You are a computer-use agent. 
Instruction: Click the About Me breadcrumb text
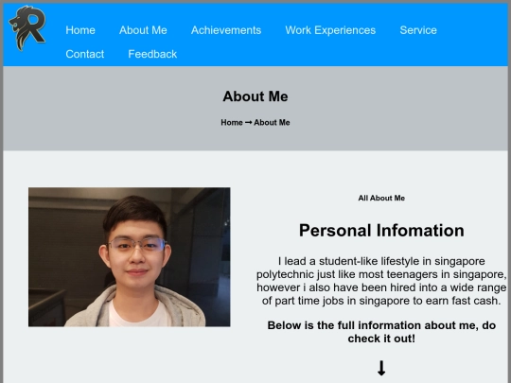coord(272,122)
